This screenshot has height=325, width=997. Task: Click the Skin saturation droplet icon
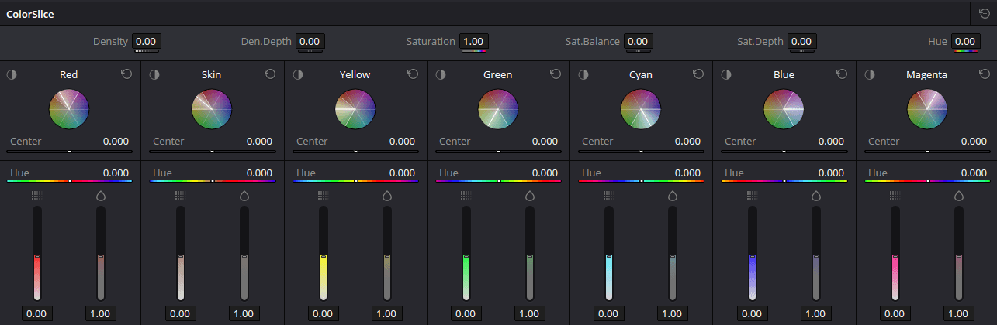pyautogui.click(x=244, y=196)
